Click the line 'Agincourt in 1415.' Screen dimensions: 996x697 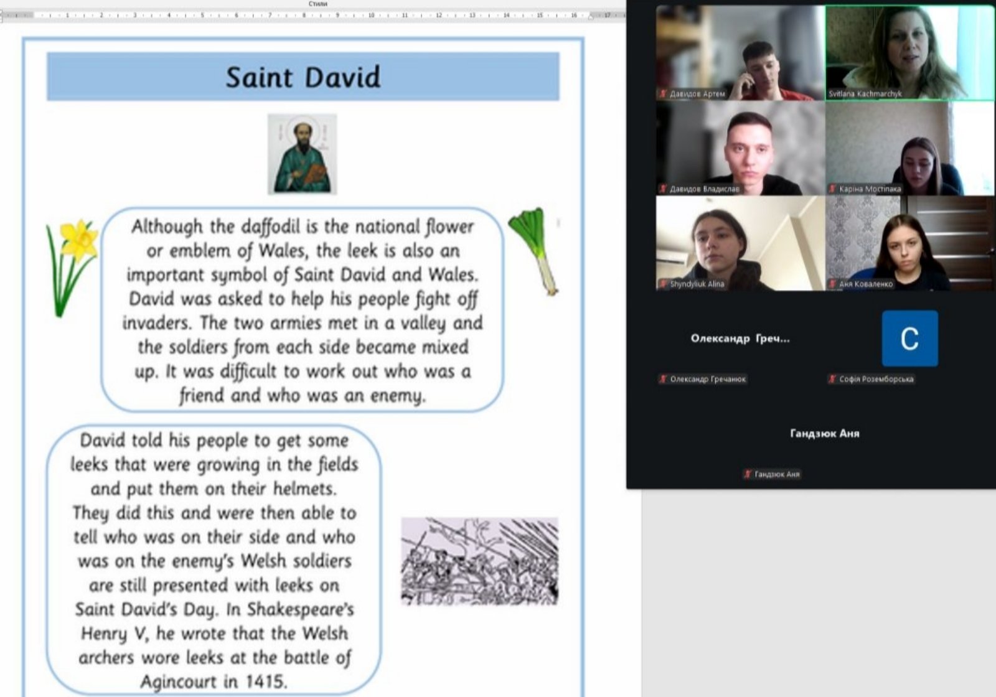point(214,681)
